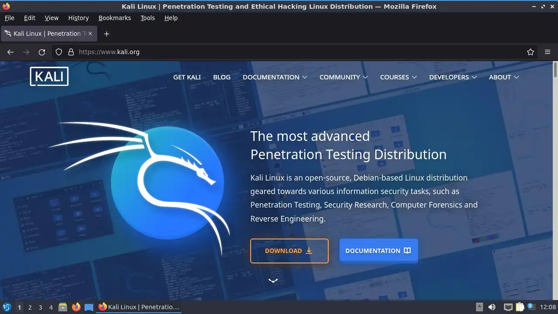Go back to the previous page

coord(10,52)
